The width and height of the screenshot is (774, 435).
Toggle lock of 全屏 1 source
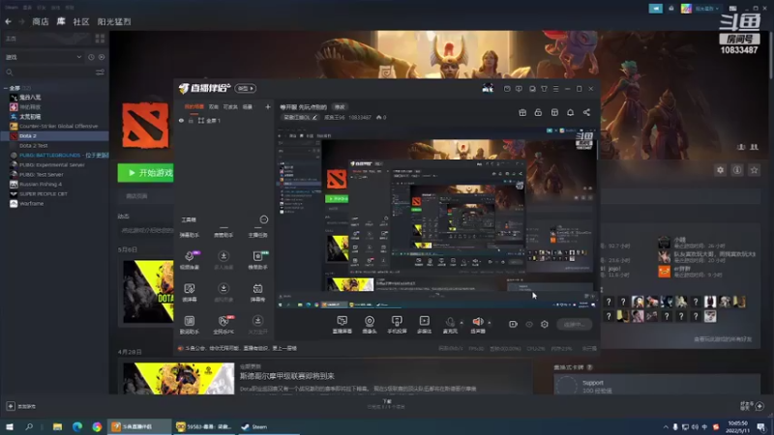point(191,120)
